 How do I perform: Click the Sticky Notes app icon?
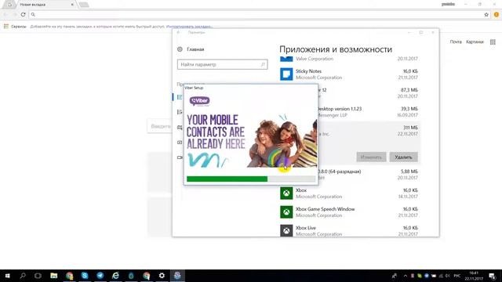286,74
